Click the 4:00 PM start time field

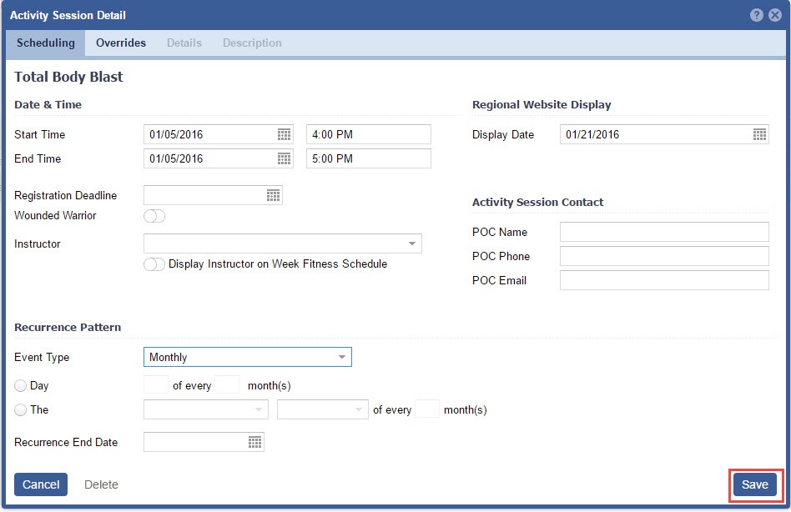[368, 134]
